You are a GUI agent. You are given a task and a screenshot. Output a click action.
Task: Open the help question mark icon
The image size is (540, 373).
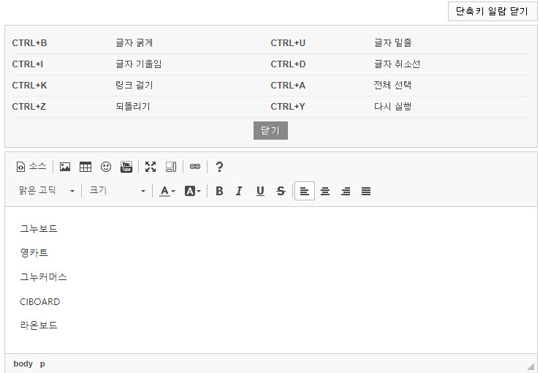tap(219, 167)
